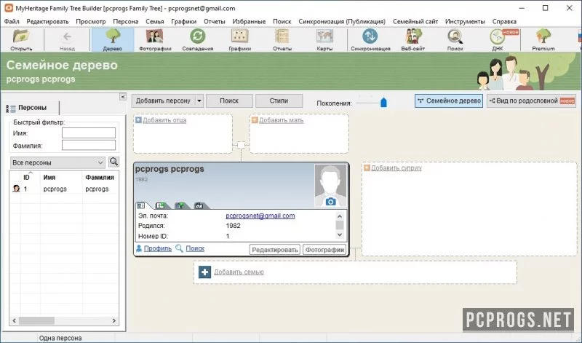Open the Стили button
Image resolution: width=582 pixels, height=343 pixels.
(279, 100)
